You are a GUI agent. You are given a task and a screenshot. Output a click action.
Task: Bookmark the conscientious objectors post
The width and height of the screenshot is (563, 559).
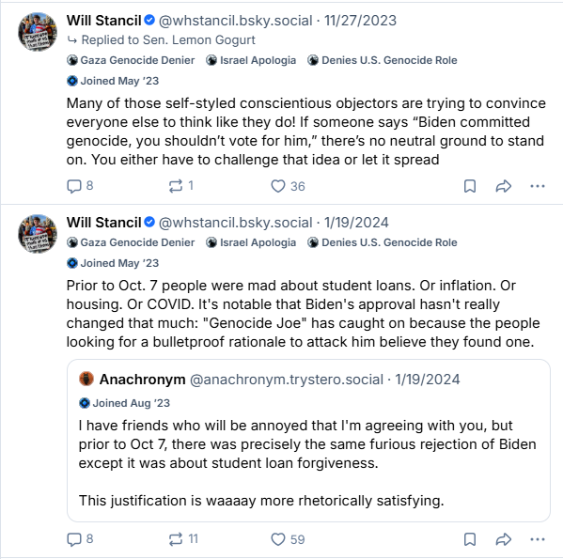470,186
